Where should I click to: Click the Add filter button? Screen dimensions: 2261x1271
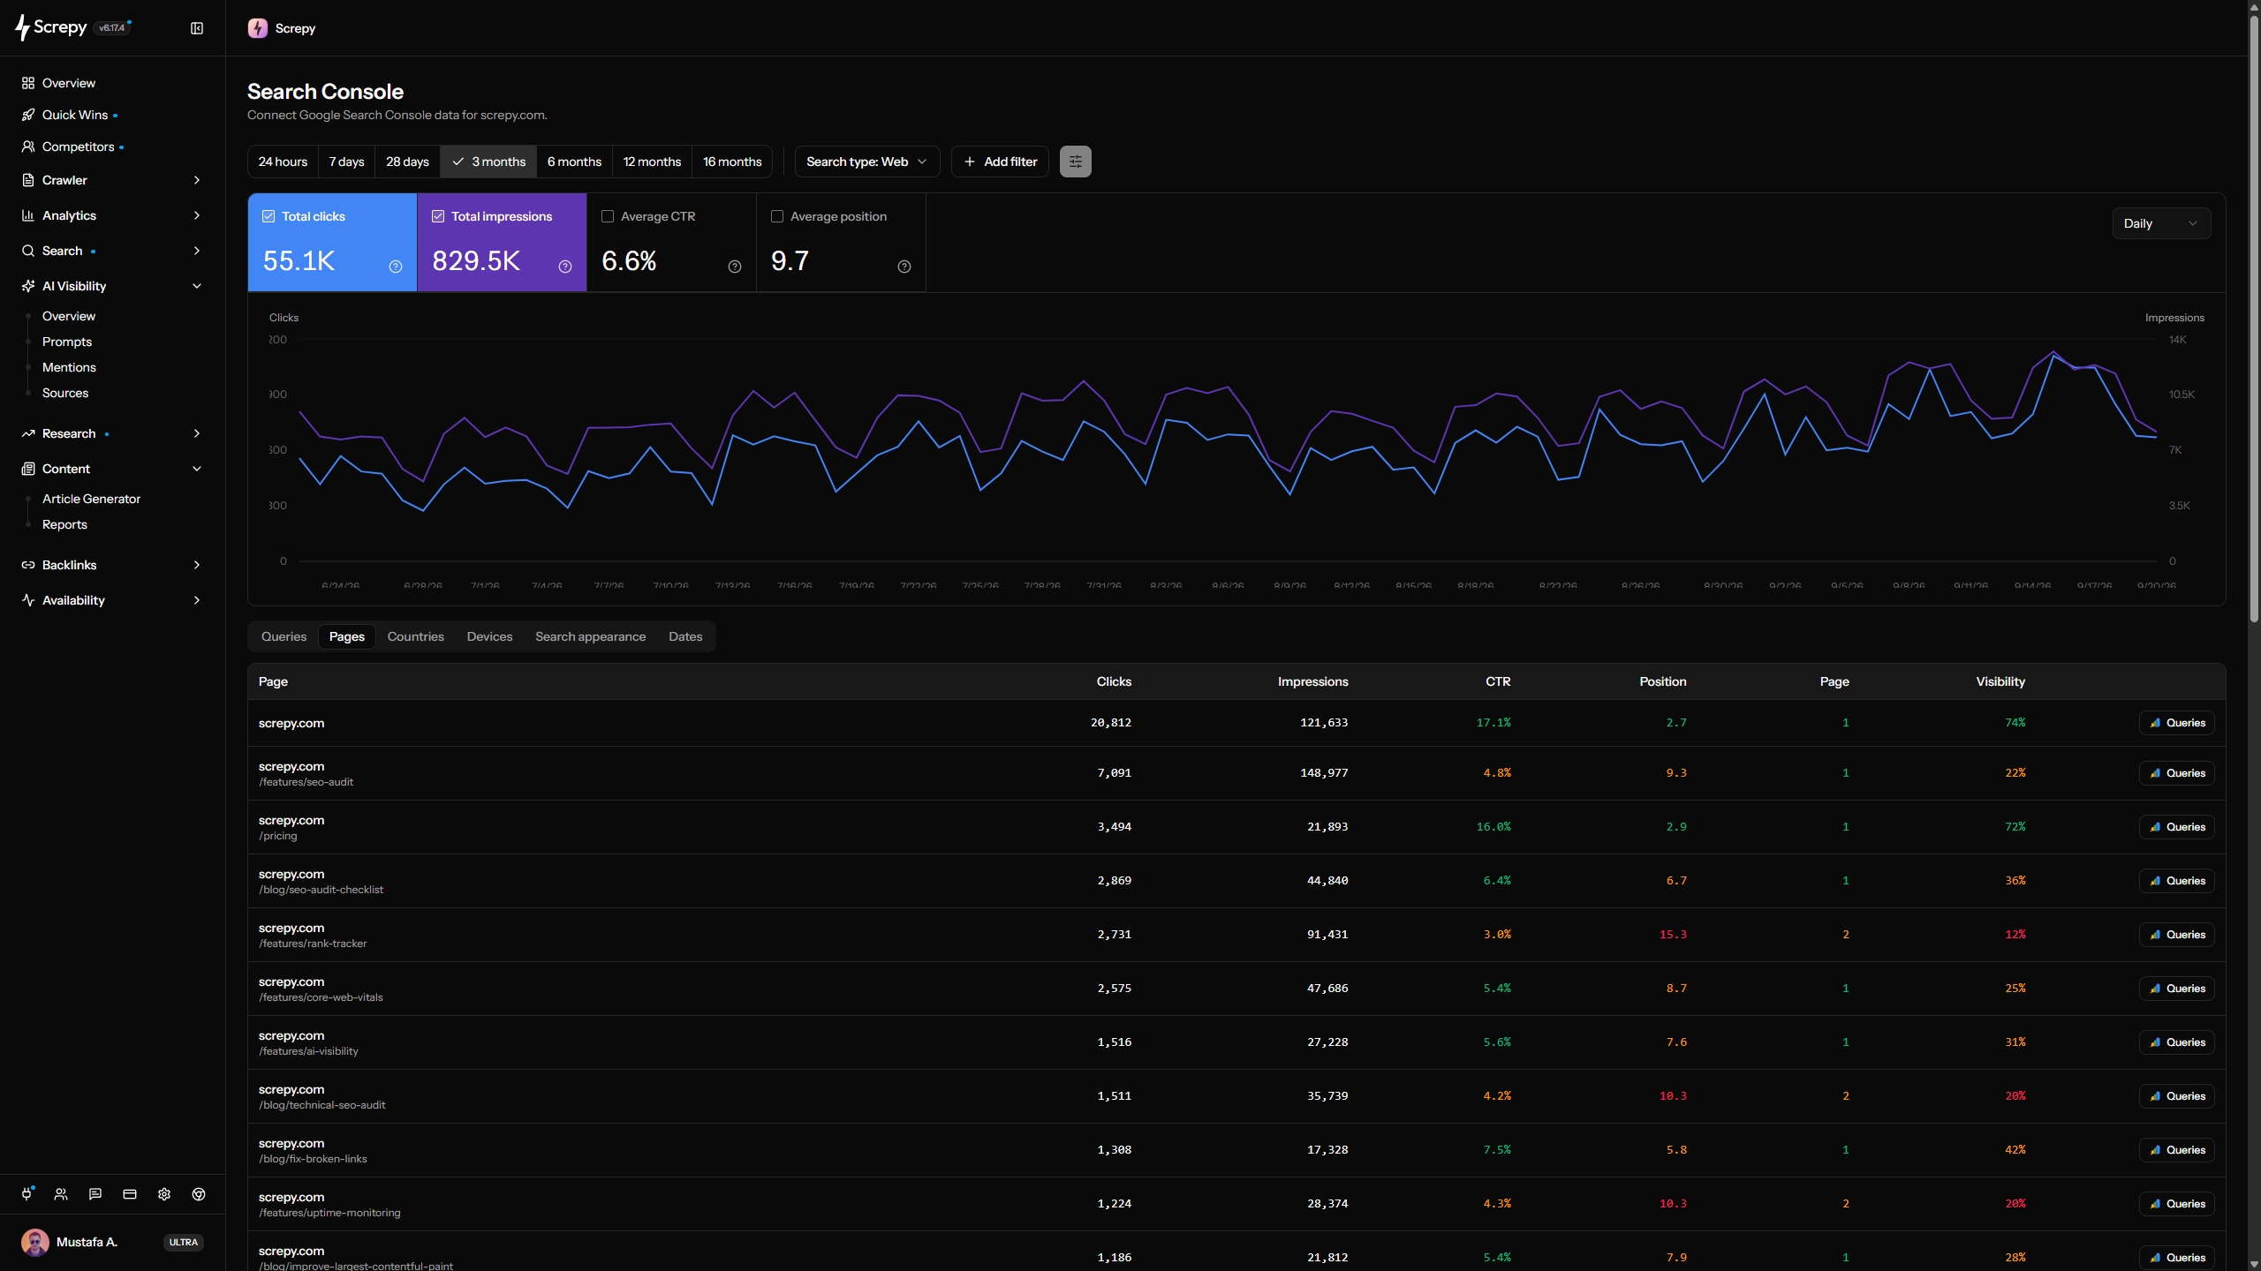point(1000,162)
